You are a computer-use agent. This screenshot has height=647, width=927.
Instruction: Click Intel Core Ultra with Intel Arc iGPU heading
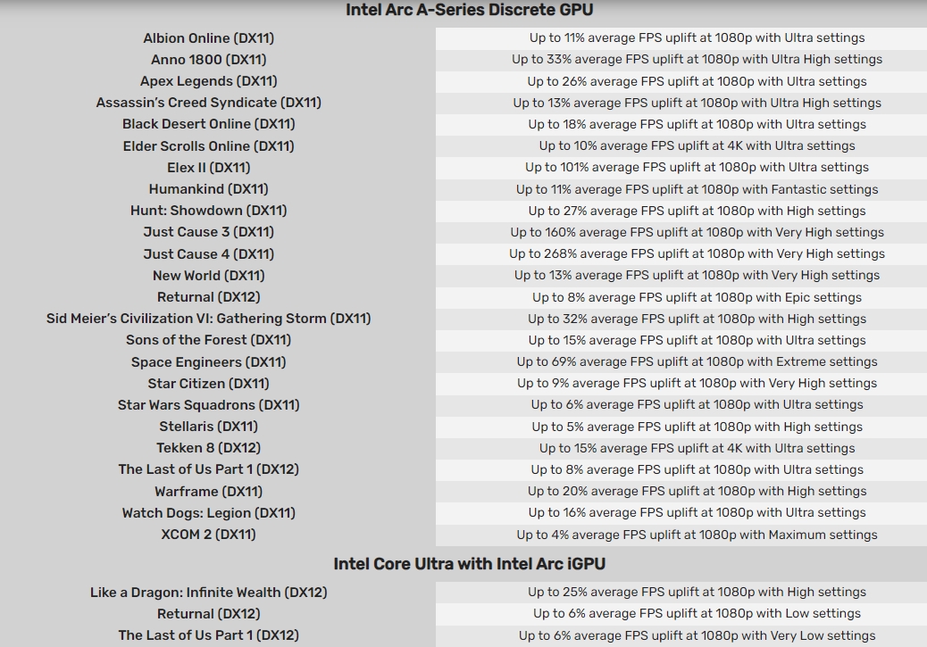pyautogui.click(x=469, y=564)
